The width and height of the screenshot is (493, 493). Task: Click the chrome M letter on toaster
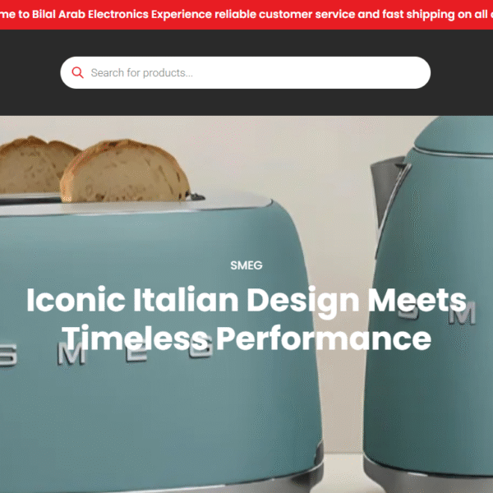[71, 353]
